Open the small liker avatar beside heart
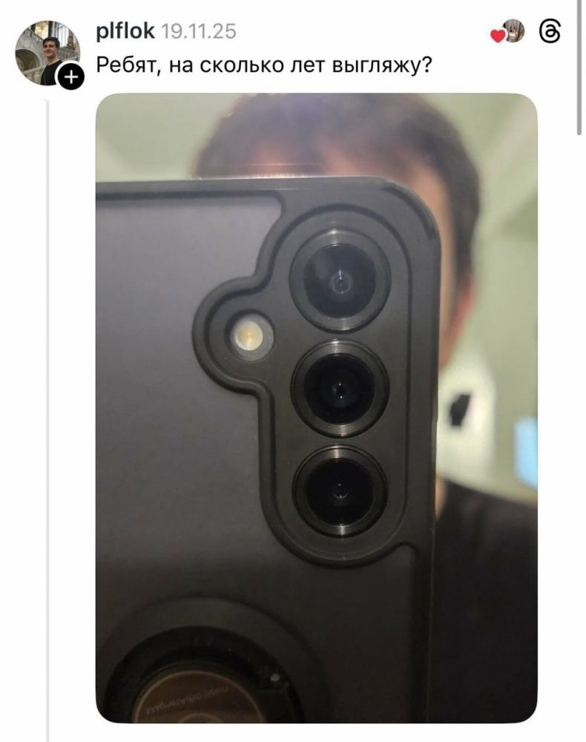Image resolution: width=586 pixels, height=742 pixels. click(513, 30)
